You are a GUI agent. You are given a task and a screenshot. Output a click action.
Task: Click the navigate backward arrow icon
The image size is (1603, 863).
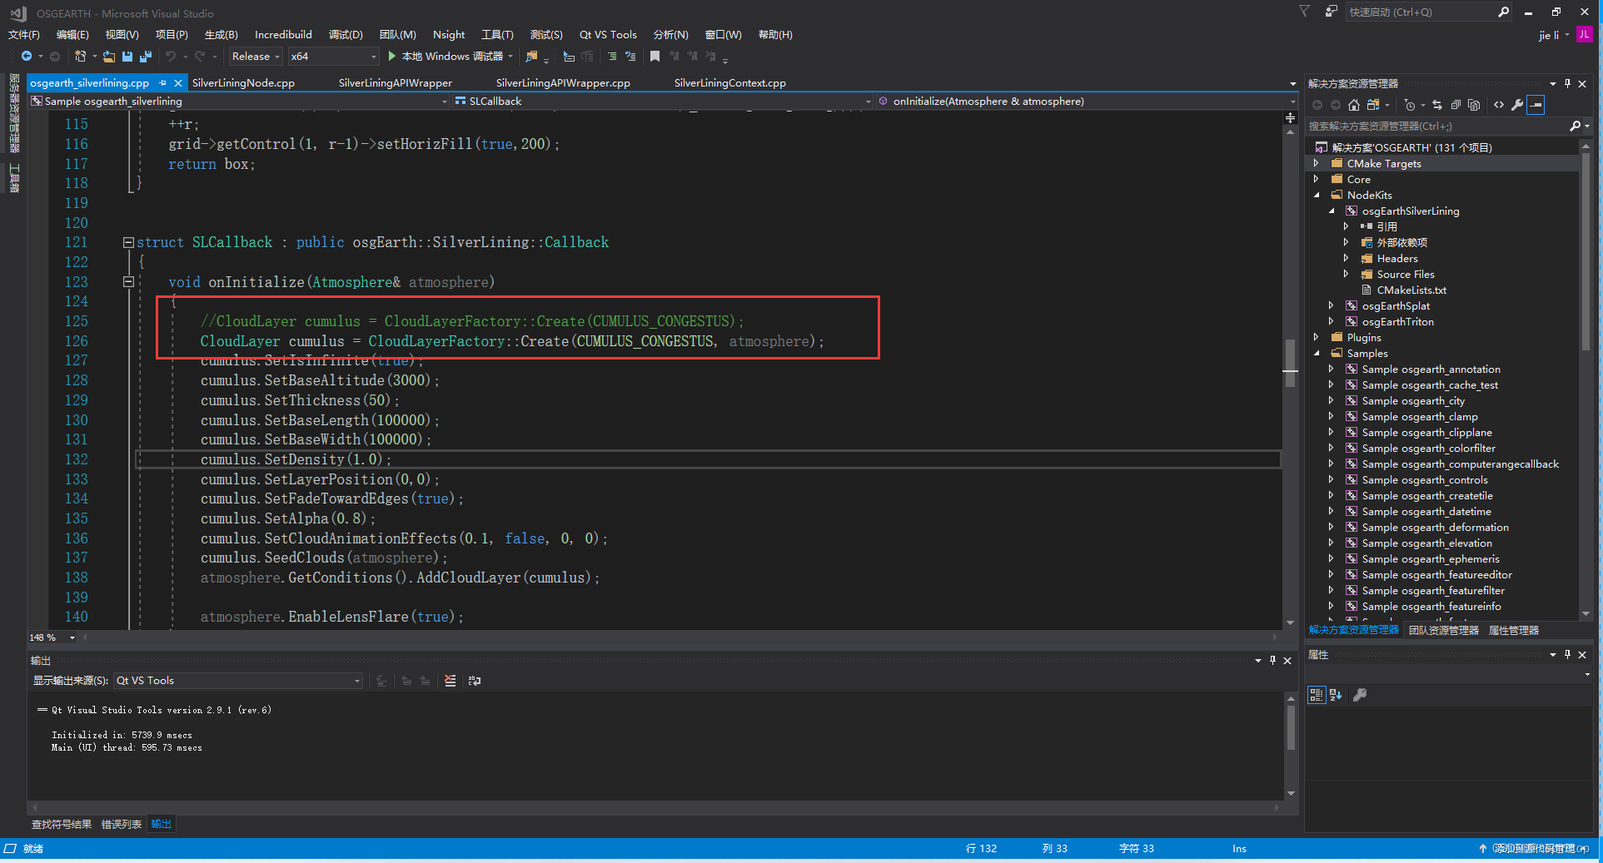[27, 57]
